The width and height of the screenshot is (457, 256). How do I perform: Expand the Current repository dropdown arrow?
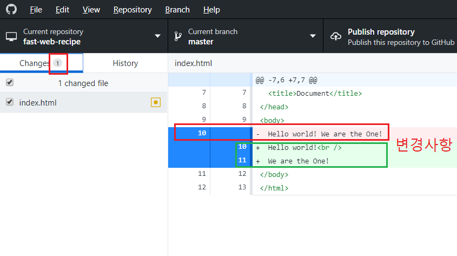158,36
